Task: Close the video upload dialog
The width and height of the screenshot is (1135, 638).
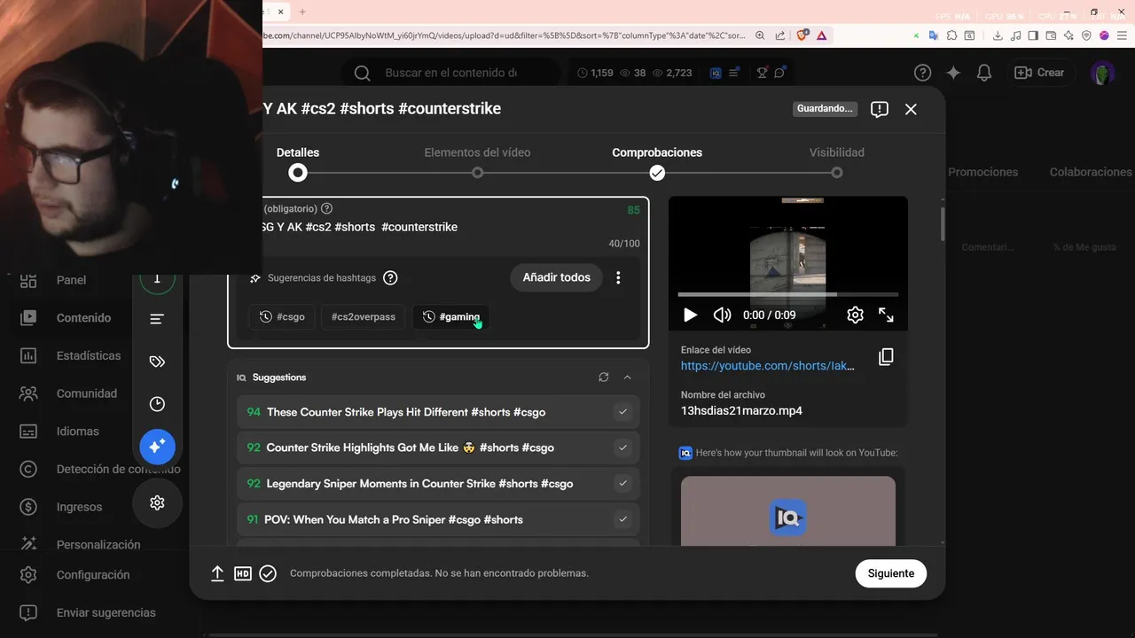Action: pyautogui.click(x=911, y=109)
